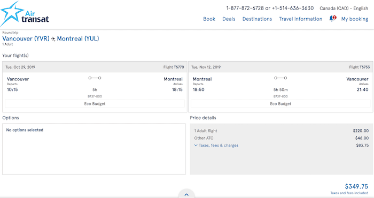The width and height of the screenshot is (374, 198).
Task: Open the Travel information menu
Action: 300,19
